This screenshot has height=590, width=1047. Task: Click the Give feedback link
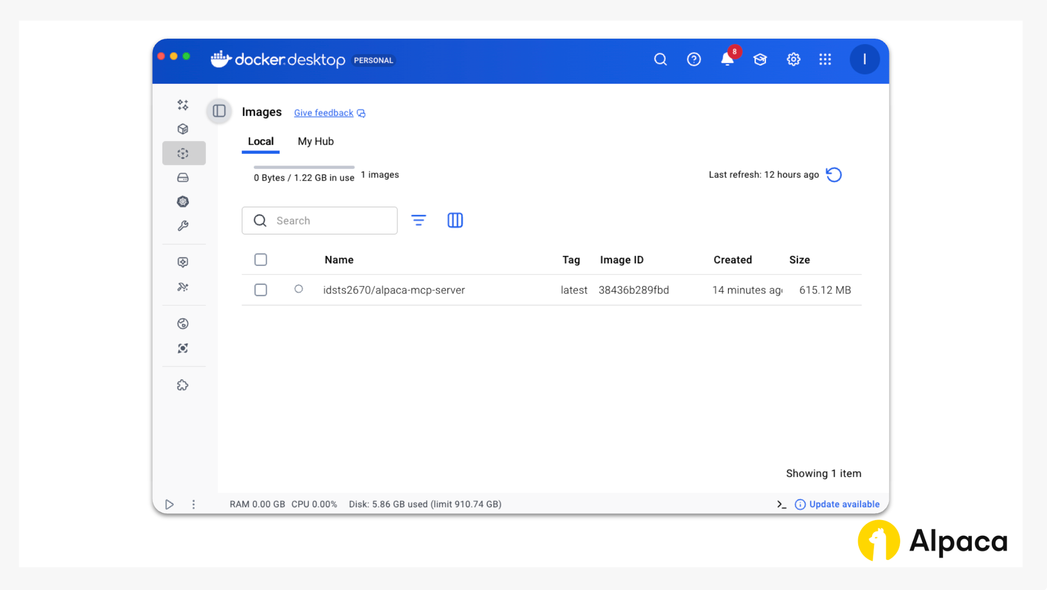coord(324,113)
